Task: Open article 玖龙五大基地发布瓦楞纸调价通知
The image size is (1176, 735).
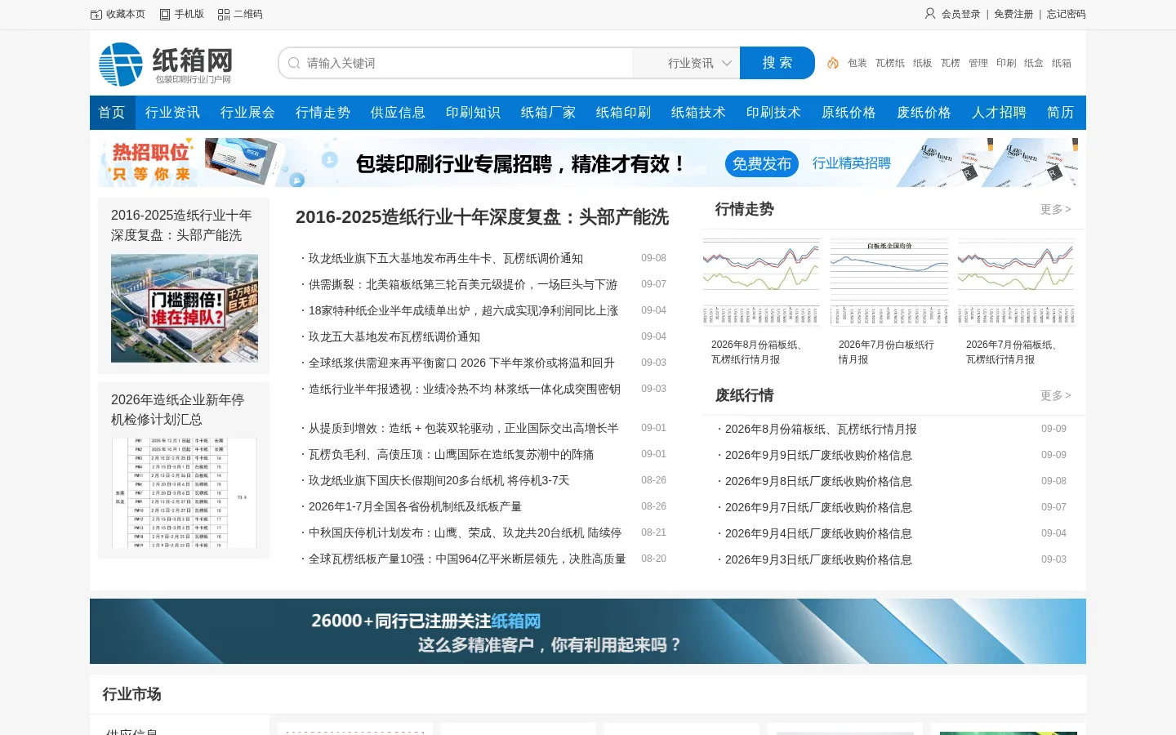Action: point(394,336)
